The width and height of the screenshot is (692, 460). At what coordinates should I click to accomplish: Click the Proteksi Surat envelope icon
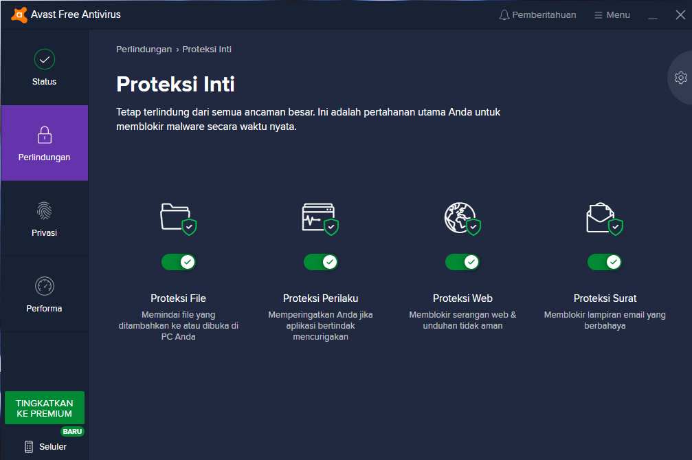pos(605,217)
